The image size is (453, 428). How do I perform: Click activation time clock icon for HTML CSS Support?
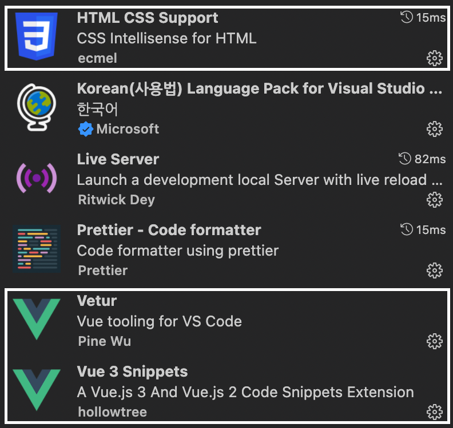click(x=407, y=17)
